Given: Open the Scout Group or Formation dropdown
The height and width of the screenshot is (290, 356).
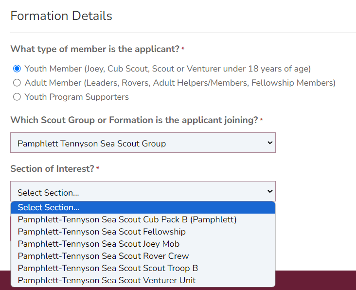Looking at the screenshot, I should point(143,143).
